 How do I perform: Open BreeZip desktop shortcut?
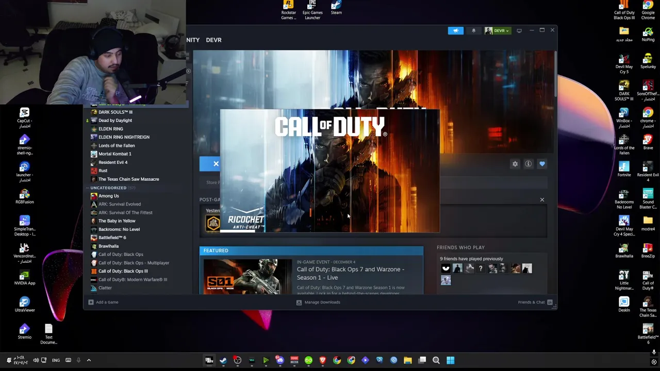(648, 251)
